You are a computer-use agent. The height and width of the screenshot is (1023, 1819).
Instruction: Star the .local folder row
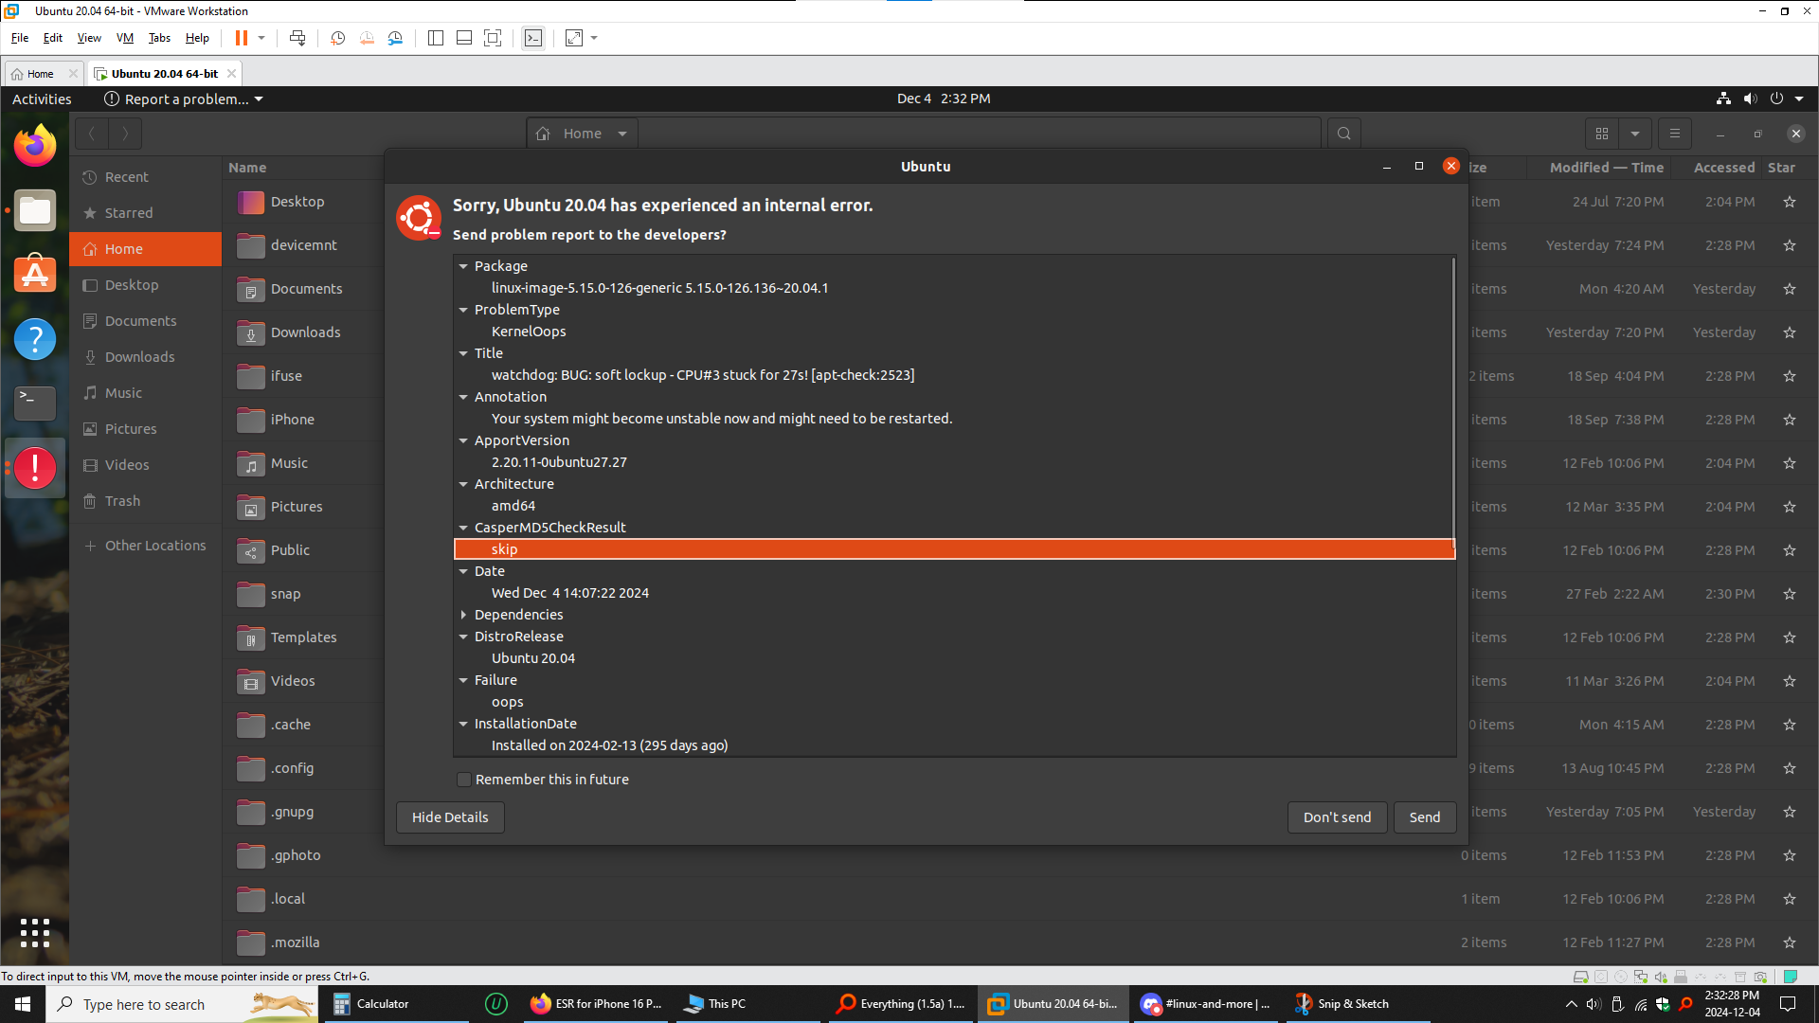[1790, 899]
